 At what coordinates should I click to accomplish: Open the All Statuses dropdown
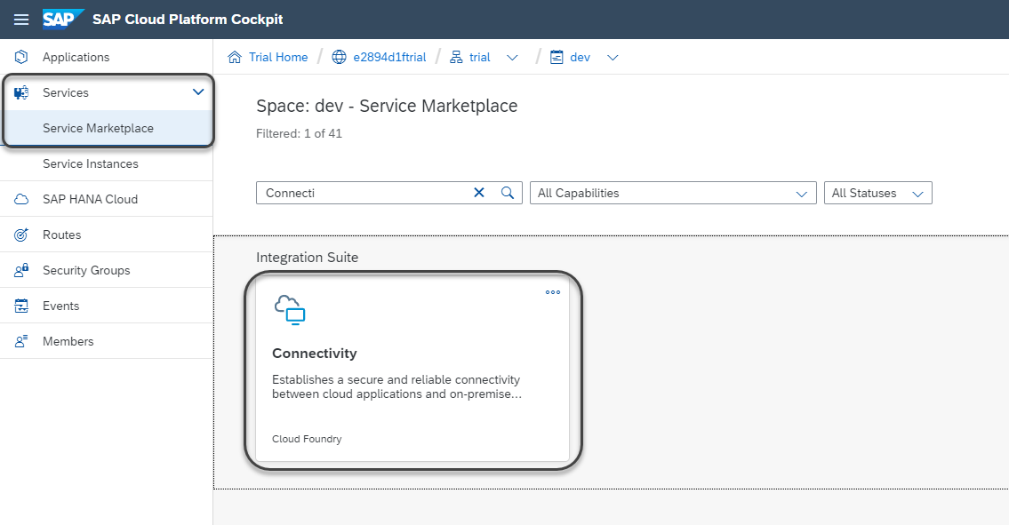tap(877, 193)
